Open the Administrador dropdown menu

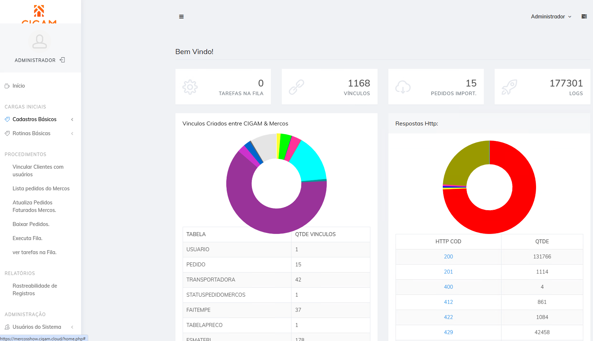click(x=551, y=17)
